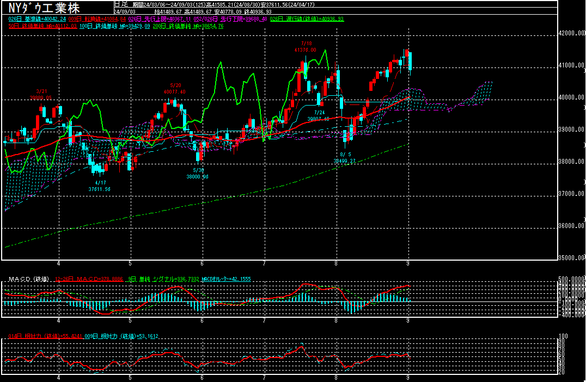Screen dimensions: 586x382
Task: Select the 009日 転換線=41084.84 legend label
Action: click(97, 19)
